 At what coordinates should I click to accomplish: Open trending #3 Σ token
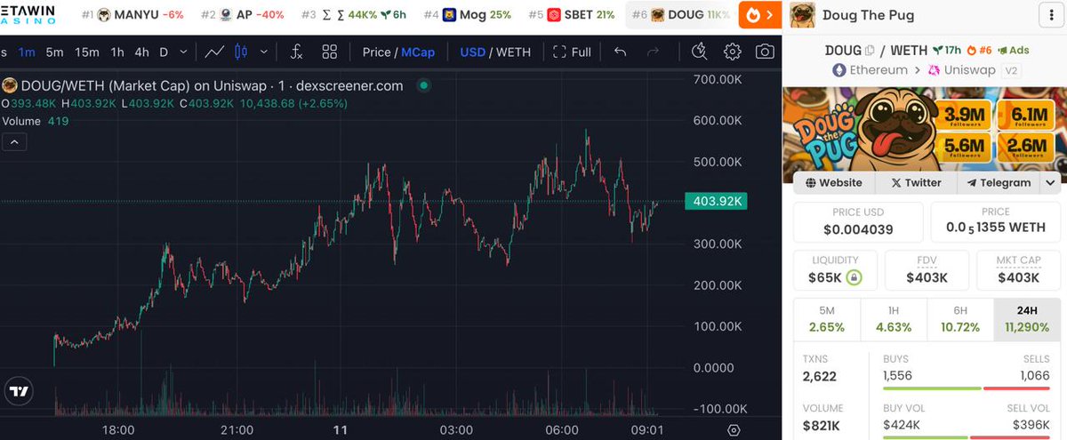pos(354,15)
